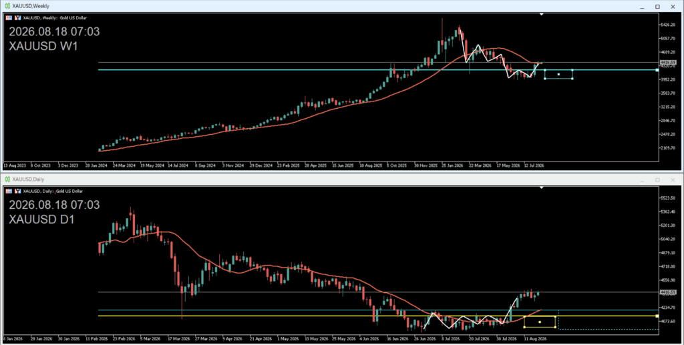Click the 3952.20 price scale value

[669, 79]
